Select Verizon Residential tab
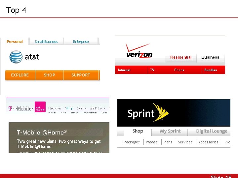 tap(180, 57)
